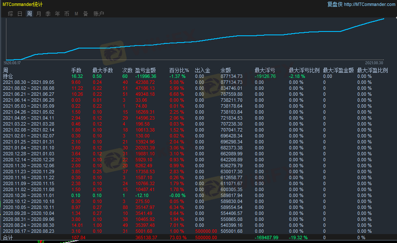Select the 持仓 row
This screenshot has height=243, width=397.
[x=9, y=76]
